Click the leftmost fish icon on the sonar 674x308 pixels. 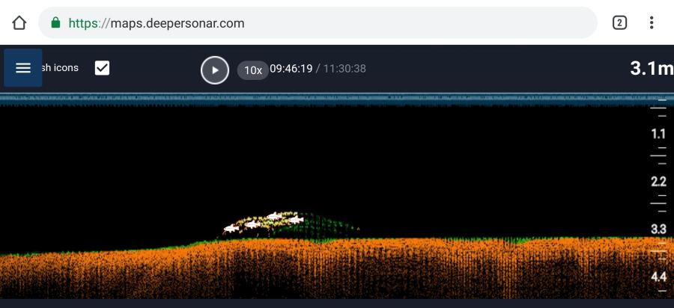coord(231,230)
